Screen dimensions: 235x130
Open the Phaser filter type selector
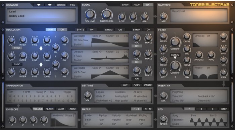[199, 68]
